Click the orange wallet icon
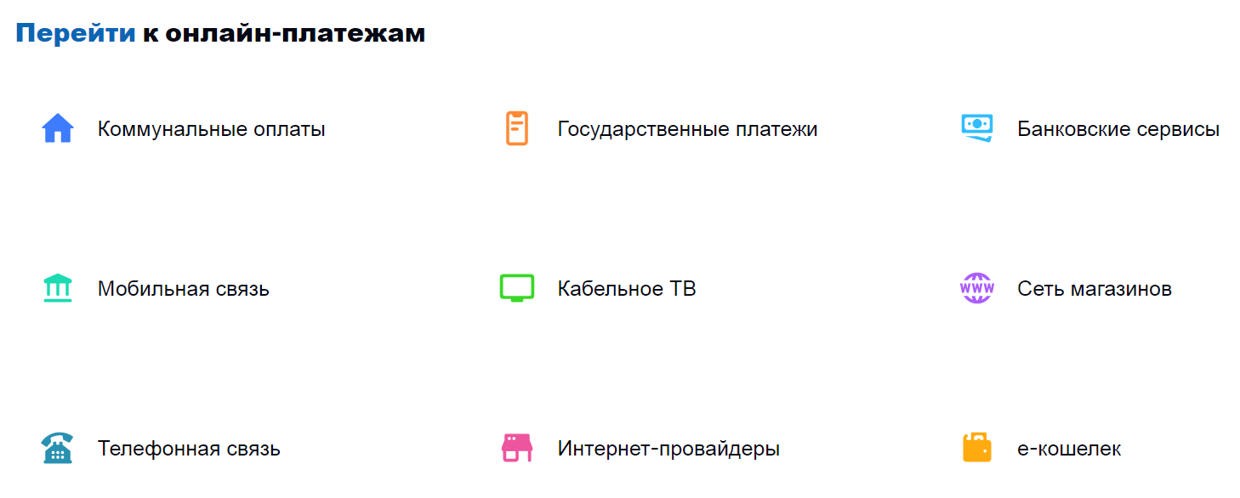 (x=977, y=448)
